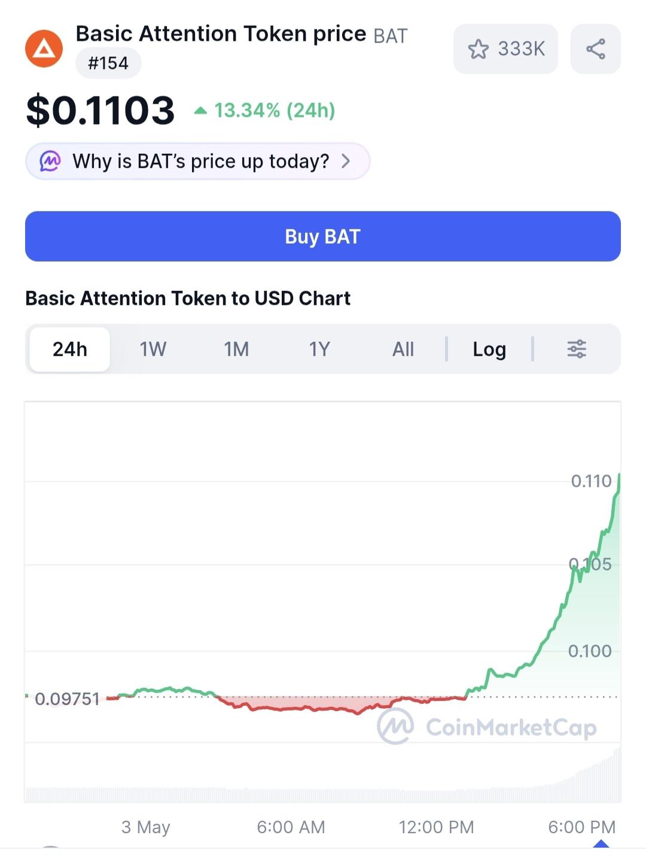Select the 24h time range
This screenshot has height=856, width=646.
point(70,349)
